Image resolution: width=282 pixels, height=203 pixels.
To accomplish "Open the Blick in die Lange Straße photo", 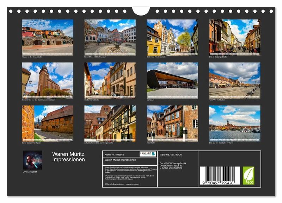I will point(234,37).
